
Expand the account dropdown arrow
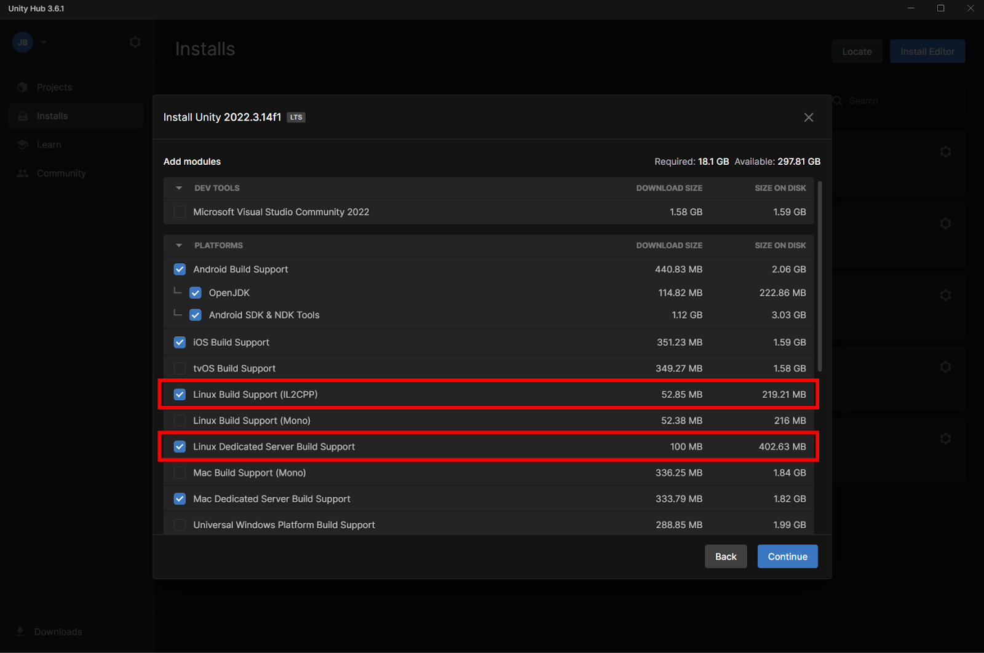click(44, 42)
